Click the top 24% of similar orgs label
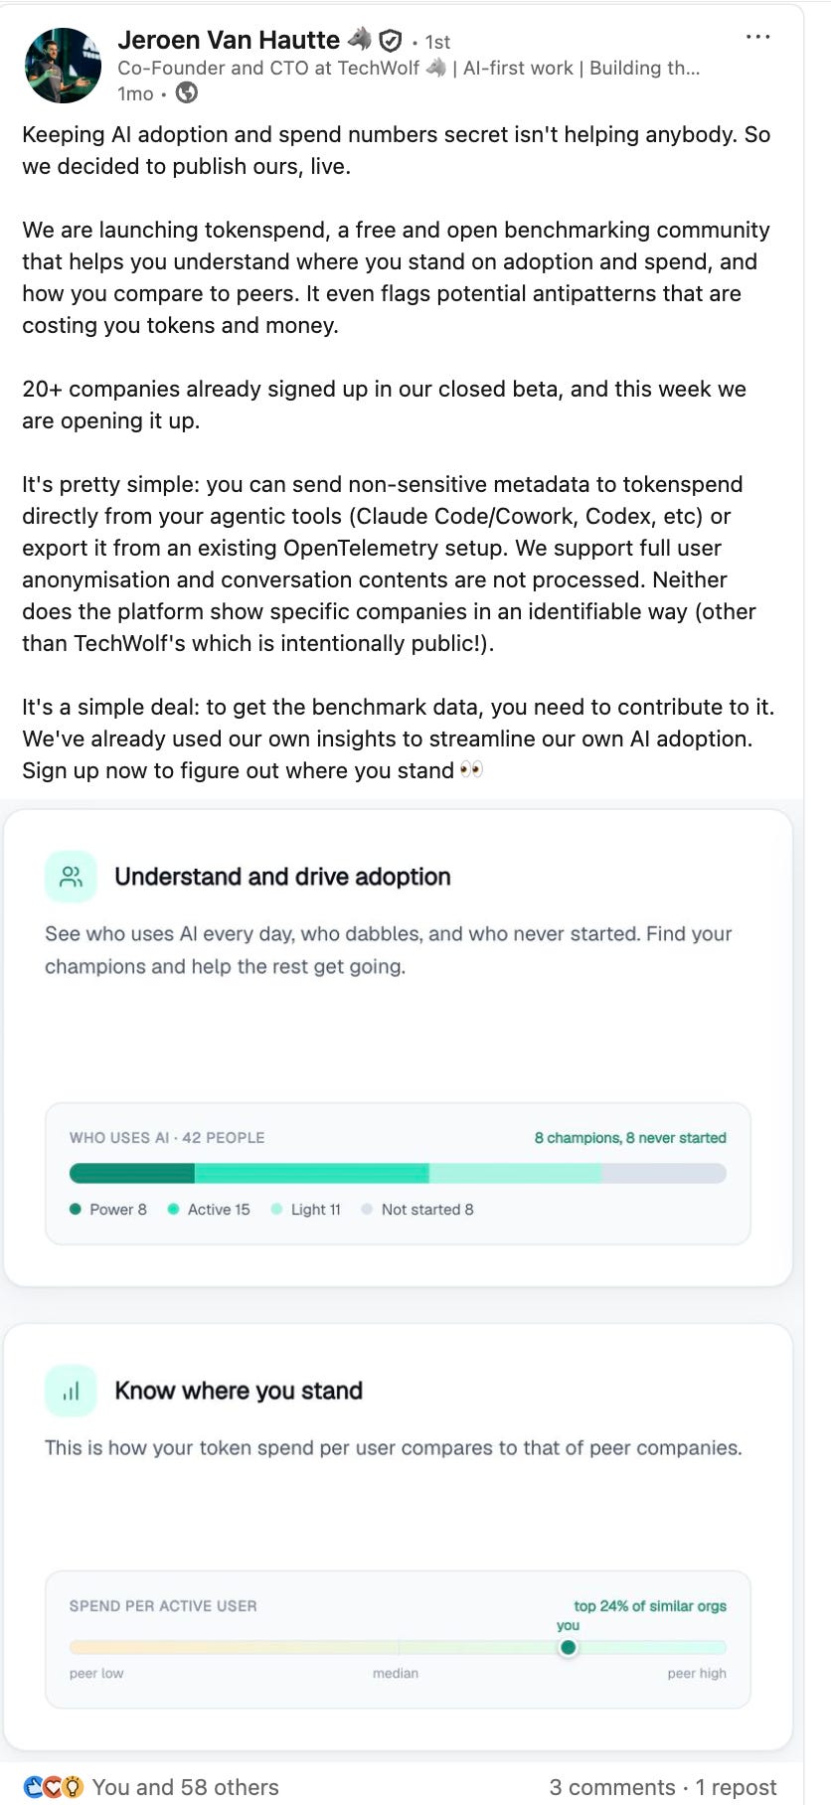Image resolution: width=831 pixels, height=1805 pixels. point(650,1605)
